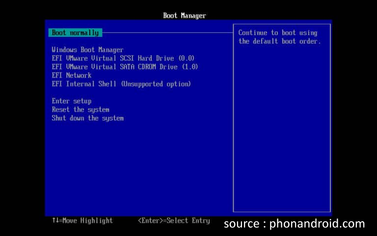Click the 'Continue to boot using' help line
Image resolution: width=377 pixels, height=236 pixels.
(x=278, y=33)
